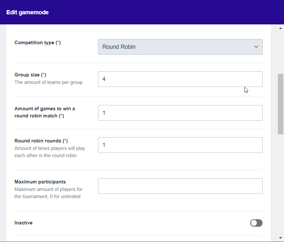Image resolution: width=284 pixels, height=242 pixels.
Task: Focus the games to win match field
Action: (180, 113)
